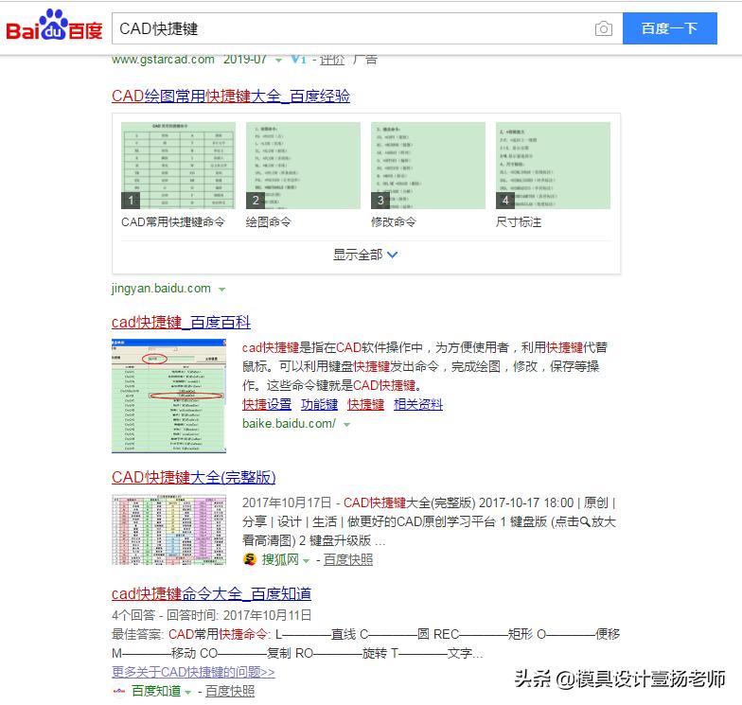Viewport: 742px width, 705px height.
Task: Click the 搜狐网 source icon
Action: click(x=250, y=560)
